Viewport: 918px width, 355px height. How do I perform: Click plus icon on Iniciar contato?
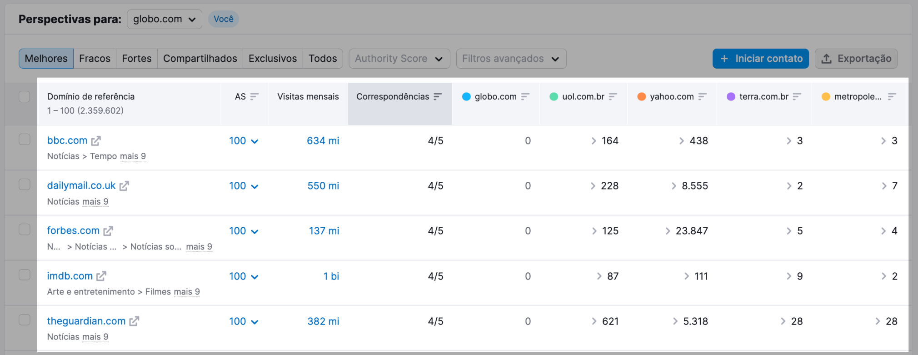pyautogui.click(x=724, y=59)
